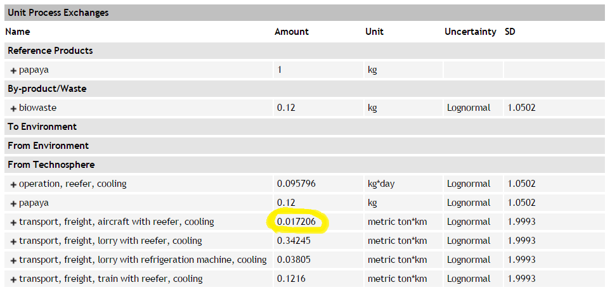Select the highlighted amount 0.017206
The height and width of the screenshot is (292, 610).
coord(296,222)
